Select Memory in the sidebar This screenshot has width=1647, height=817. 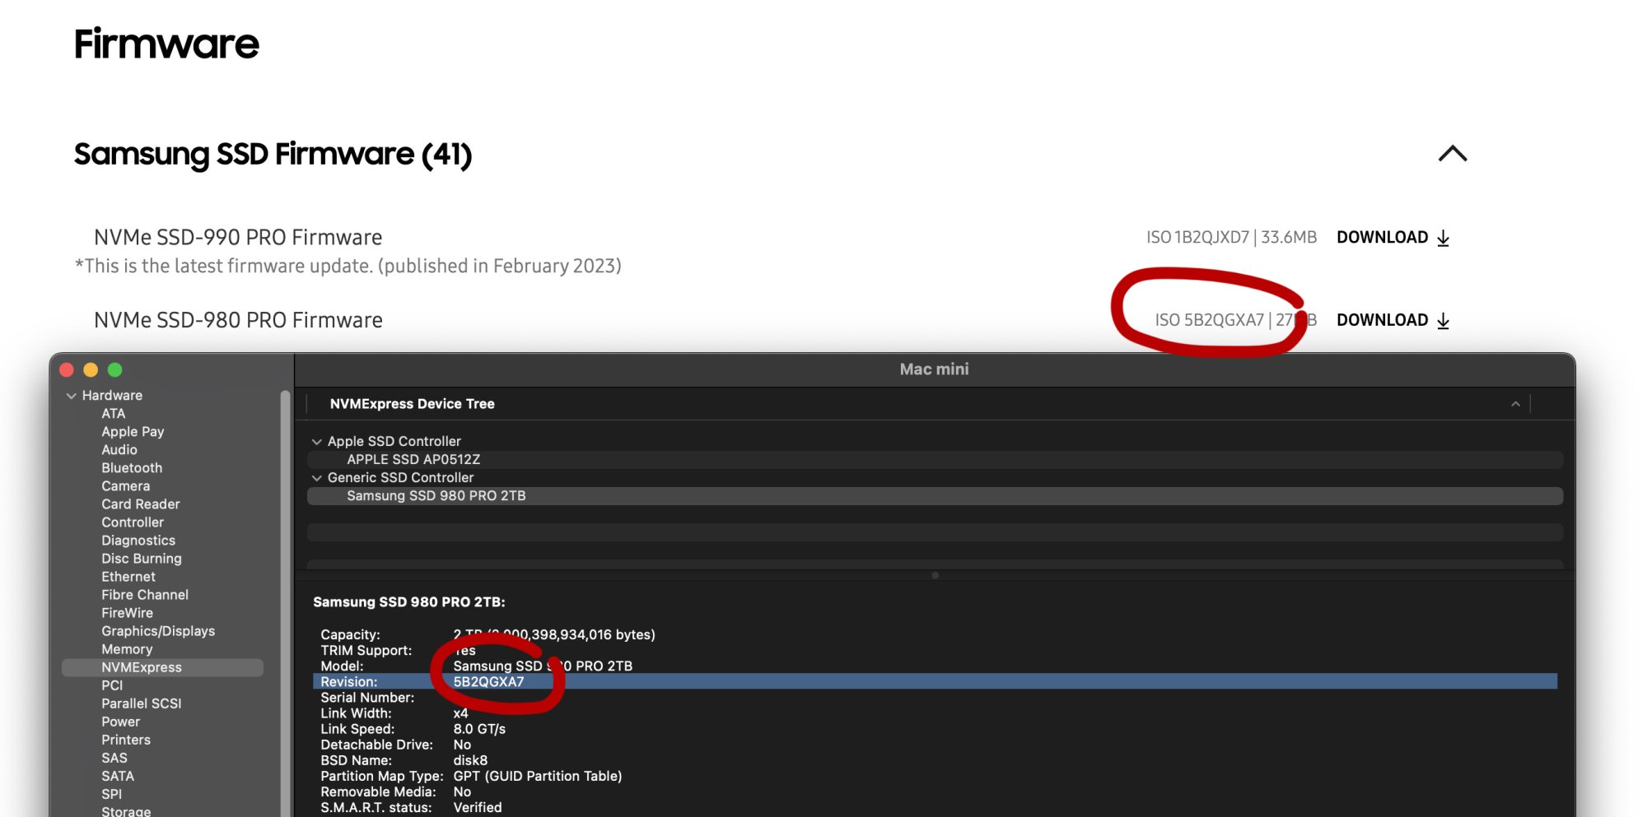[x=127, y=649]
